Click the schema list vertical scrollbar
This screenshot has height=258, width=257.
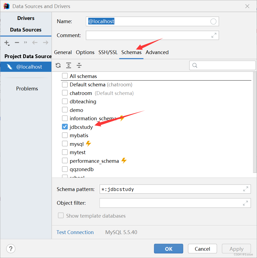255,122
